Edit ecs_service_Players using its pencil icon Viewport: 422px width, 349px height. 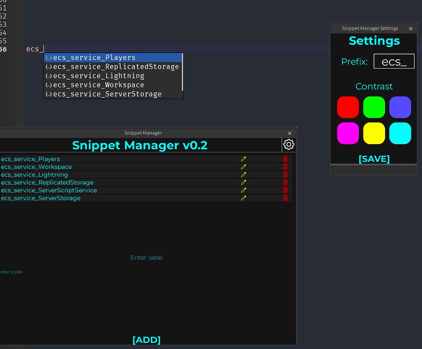coord(243,159)
